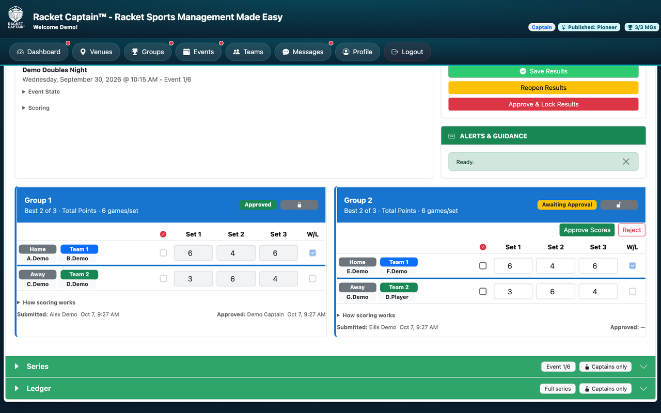Click Group 2 Team 1 Set 1 score field
Screen dimensions: 661x413
(x=513, y=266)
